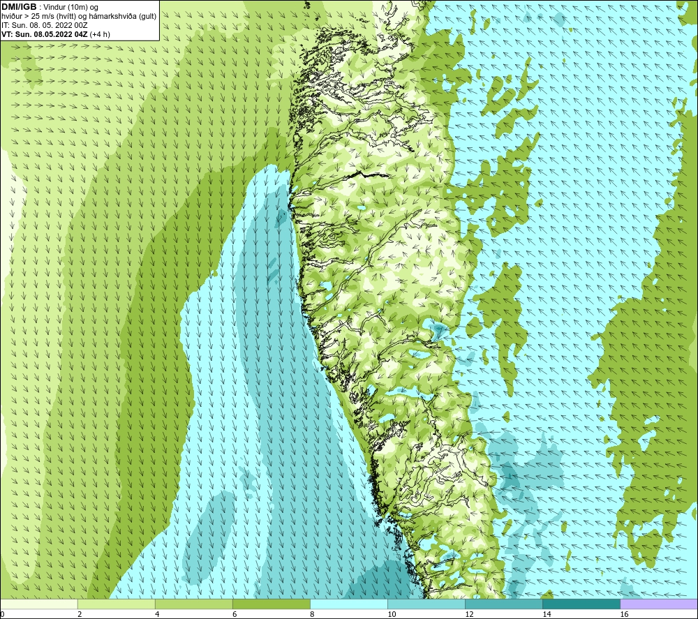Click the DMI/IGB title text
The height and width of the screenshot is (619, 698).
coord(19,7)
